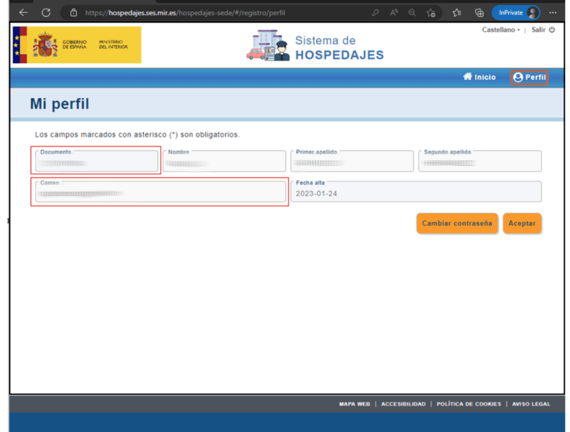Reload the page with the refresh icon
The image size is (570, 432).
46,12
